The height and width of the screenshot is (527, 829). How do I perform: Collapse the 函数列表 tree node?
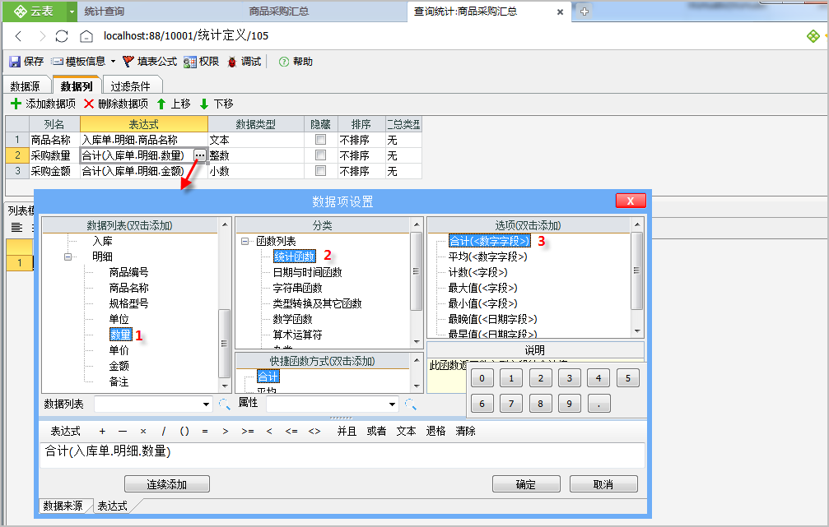[245, 242]
